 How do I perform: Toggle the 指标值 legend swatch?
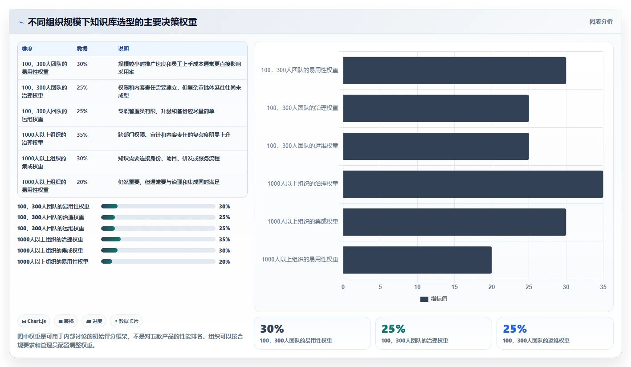(x=424, y=299)
